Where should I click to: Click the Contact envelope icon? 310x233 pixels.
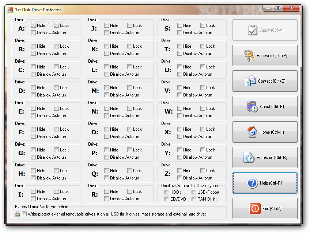[x=250, y=81]
